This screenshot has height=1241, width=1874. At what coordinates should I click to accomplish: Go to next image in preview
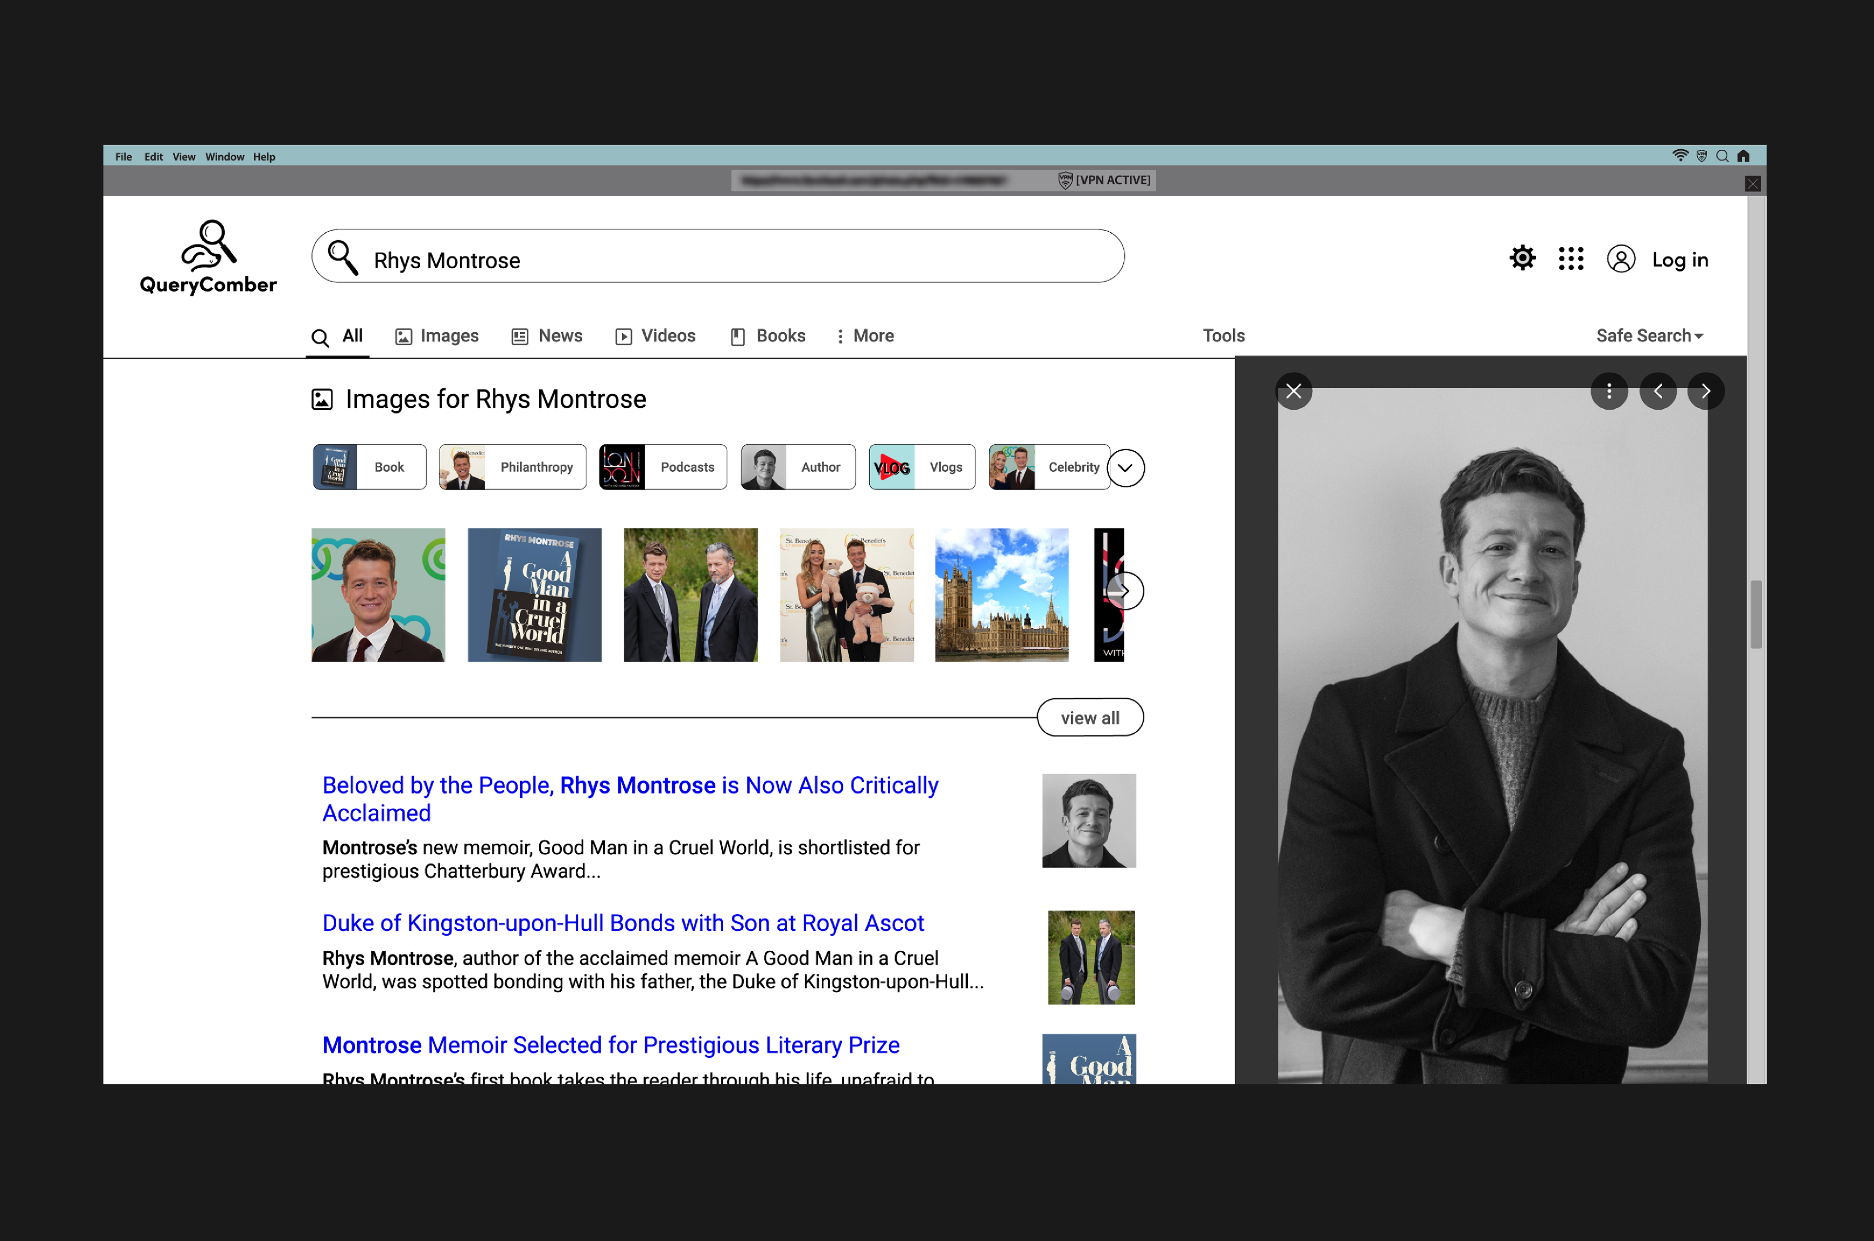point(1705,391)
